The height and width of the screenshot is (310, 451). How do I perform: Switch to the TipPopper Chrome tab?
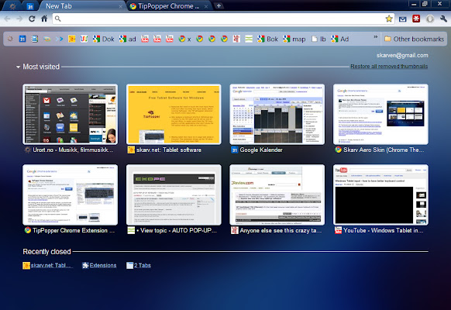[169, 6]
